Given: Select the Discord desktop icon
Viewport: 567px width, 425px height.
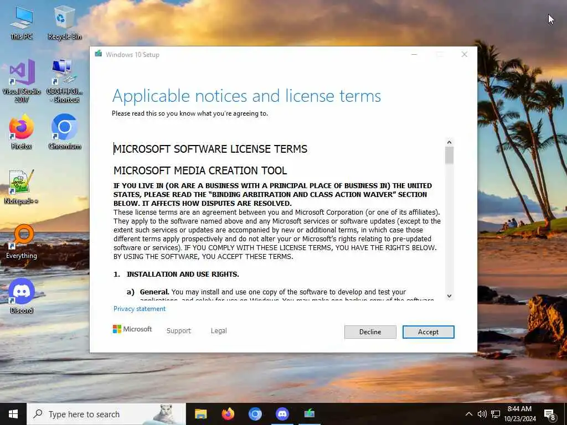Looking at the screenshot, I should coord(22,297).
